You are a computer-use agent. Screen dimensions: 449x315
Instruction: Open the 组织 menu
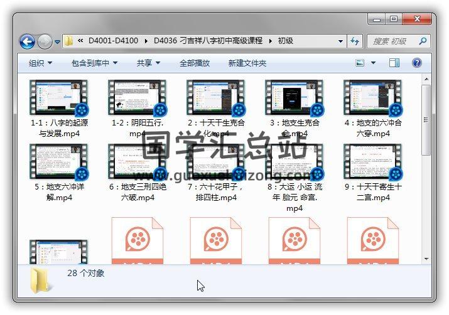[40, 63]
